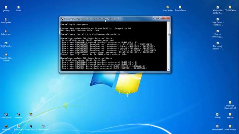Select the gameip file on desktop
The image size is (239, 134).
coord(6,9)
